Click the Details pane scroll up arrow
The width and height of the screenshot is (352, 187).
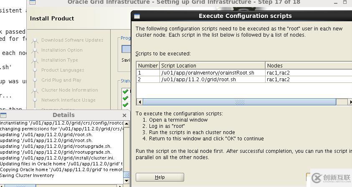127,124
